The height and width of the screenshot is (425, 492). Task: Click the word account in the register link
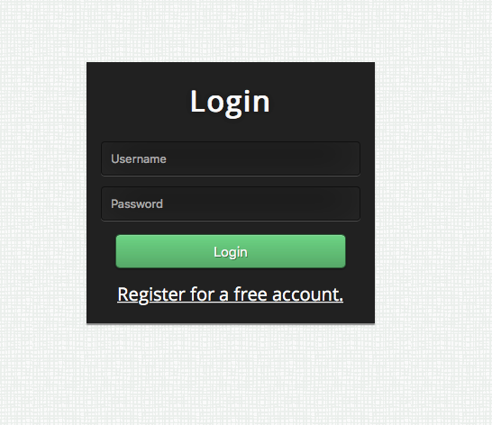[307, 294]
